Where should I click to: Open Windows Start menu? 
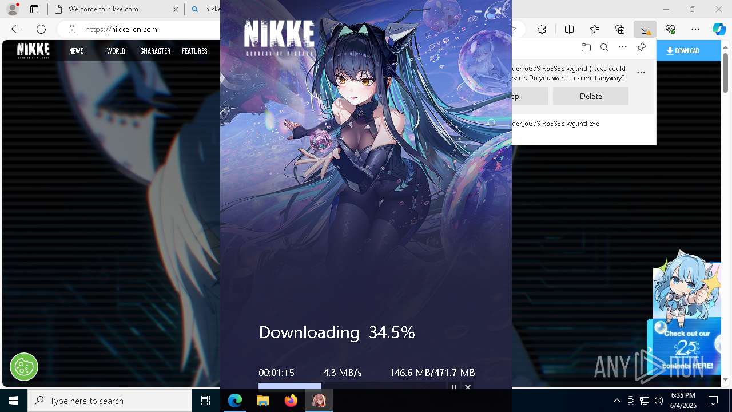pyautogui.click(x=14, y=401)
